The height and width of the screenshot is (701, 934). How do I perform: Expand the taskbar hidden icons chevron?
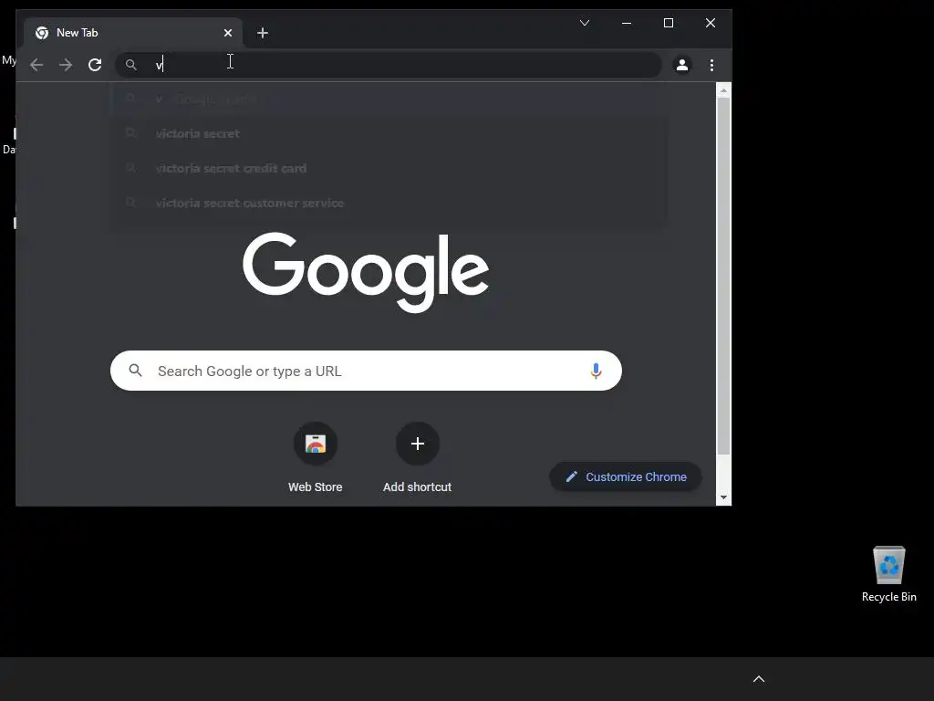click(x=758, y=679)
